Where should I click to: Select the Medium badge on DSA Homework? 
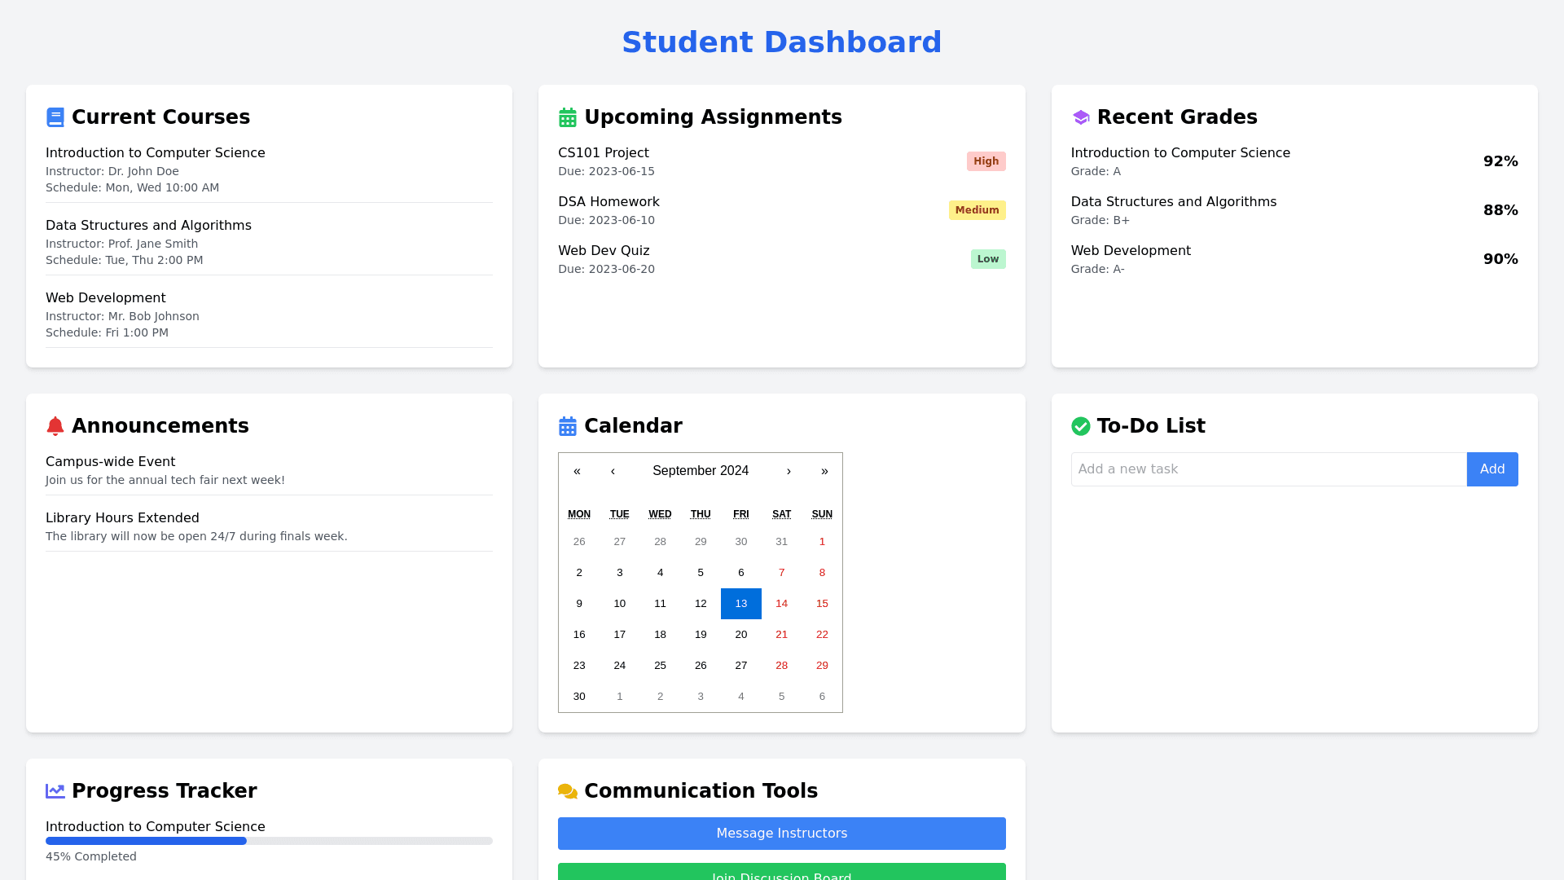(x=977, y=209)
